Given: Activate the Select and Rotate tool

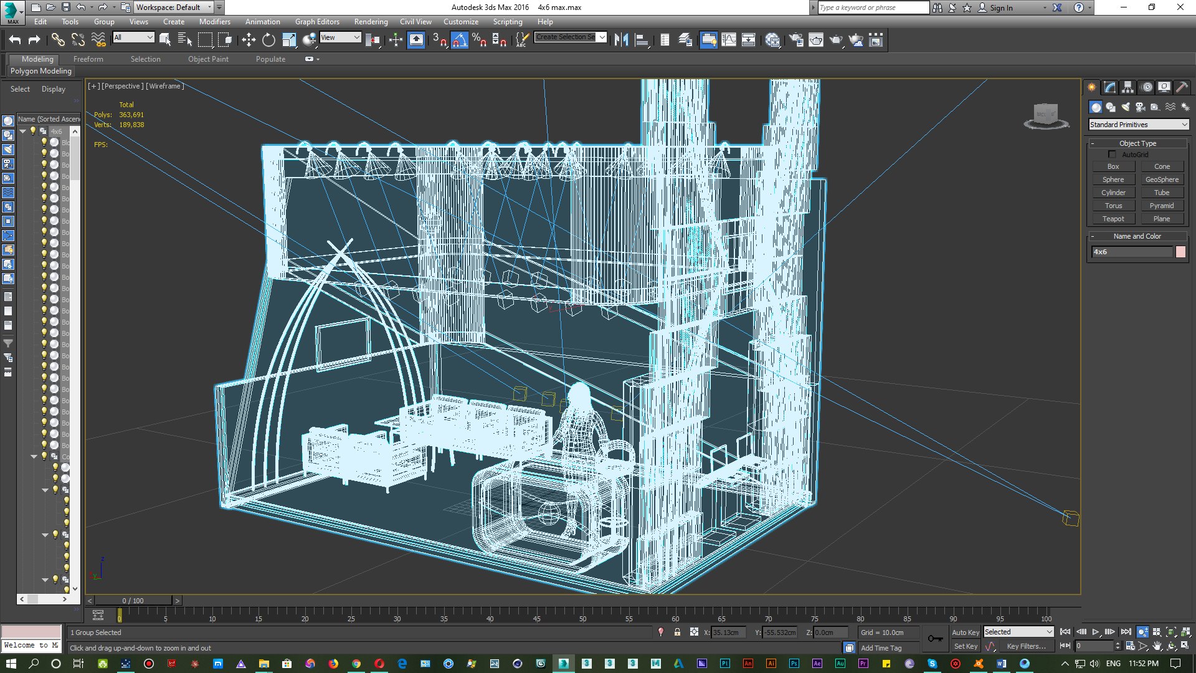Looking at the screenshot, I should [268, 41].
